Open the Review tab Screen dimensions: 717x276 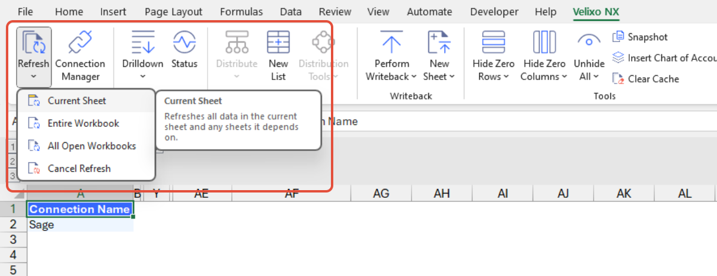point(335,11)
